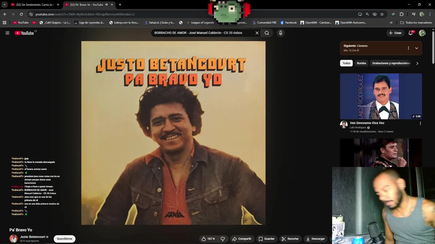Install app icon in address bar
Screen dimensions: 435x244
360,14
